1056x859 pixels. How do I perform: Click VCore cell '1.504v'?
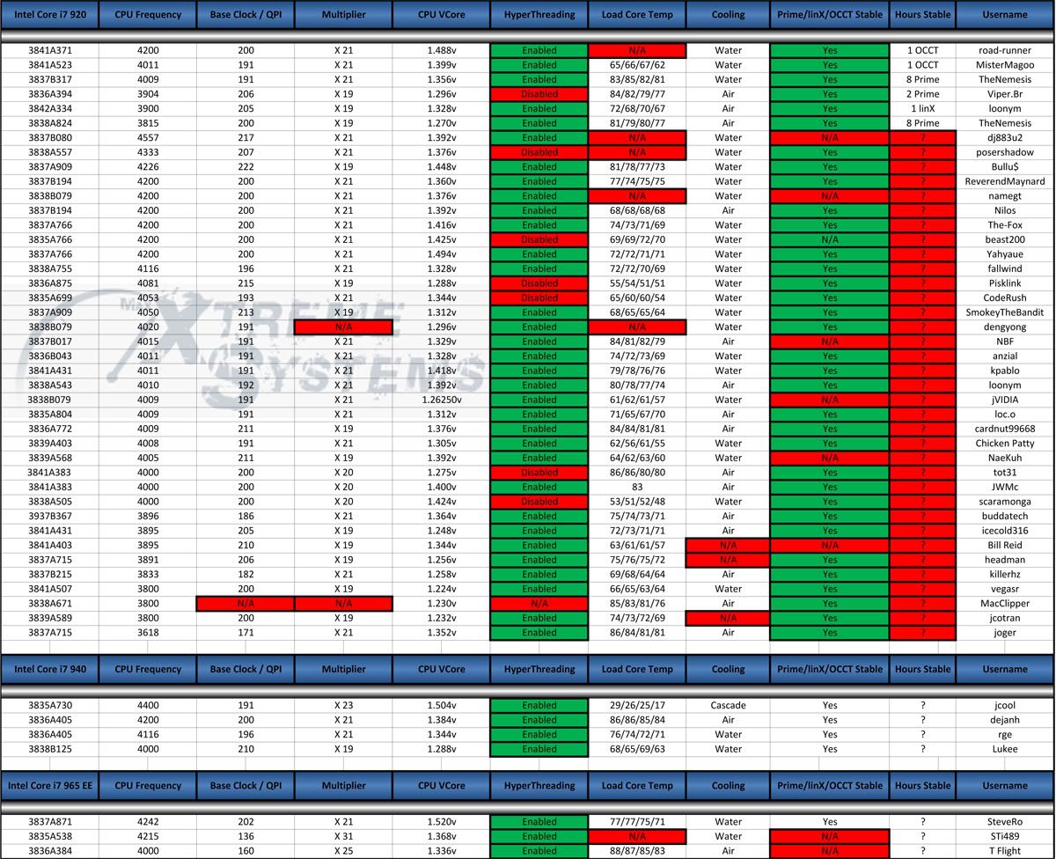pos(441,706)
